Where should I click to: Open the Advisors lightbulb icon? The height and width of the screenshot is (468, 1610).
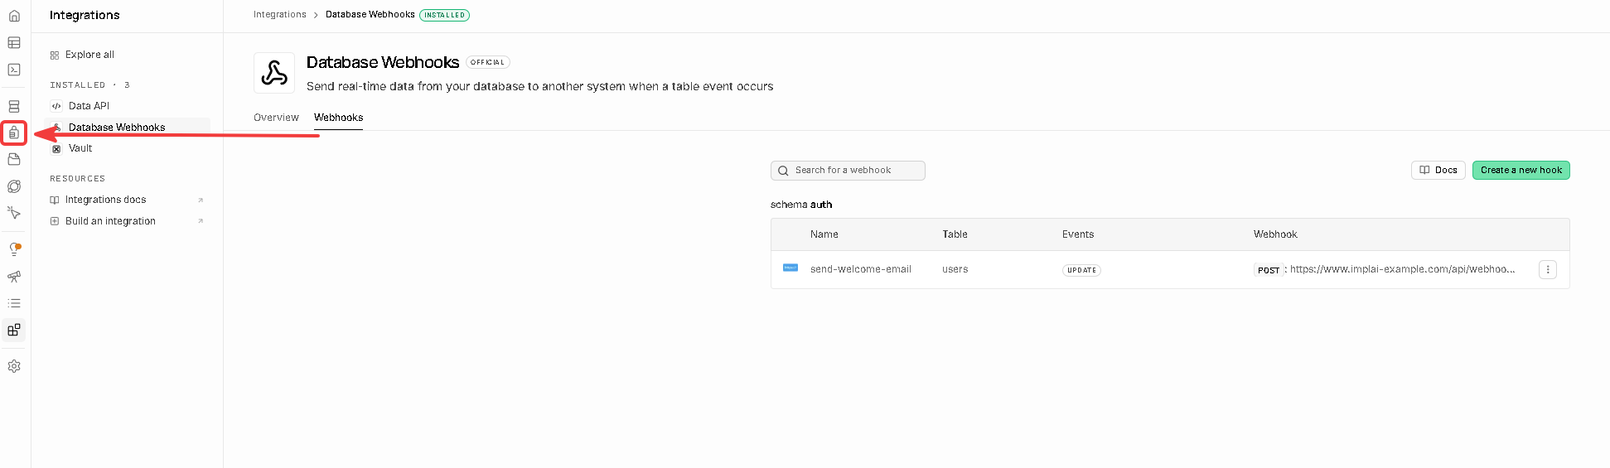(x=14, y=249)
